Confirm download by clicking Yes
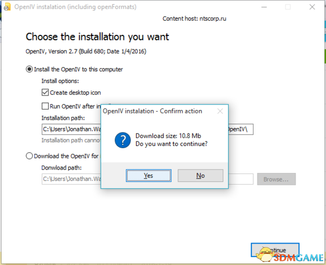 tap(148, 176)
